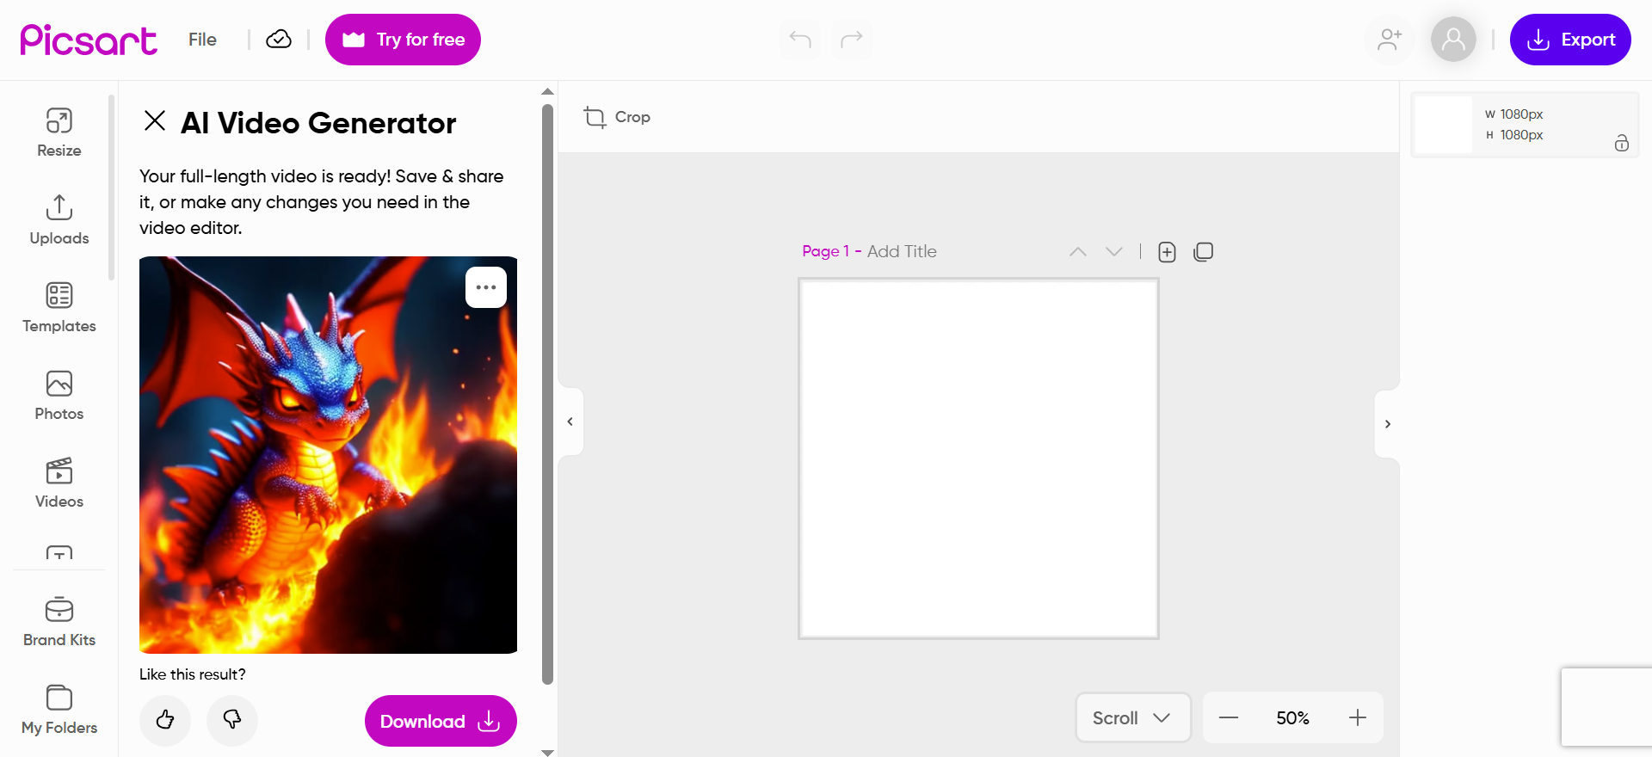The width and height of the screenshot is (1652, 757).
Task: Give the result a thumbs up
Action: [x=165, y=720]
